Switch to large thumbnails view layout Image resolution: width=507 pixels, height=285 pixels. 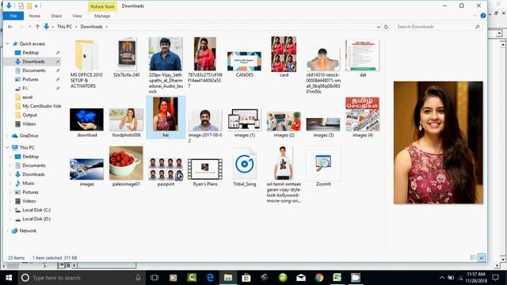pos(482,257)
